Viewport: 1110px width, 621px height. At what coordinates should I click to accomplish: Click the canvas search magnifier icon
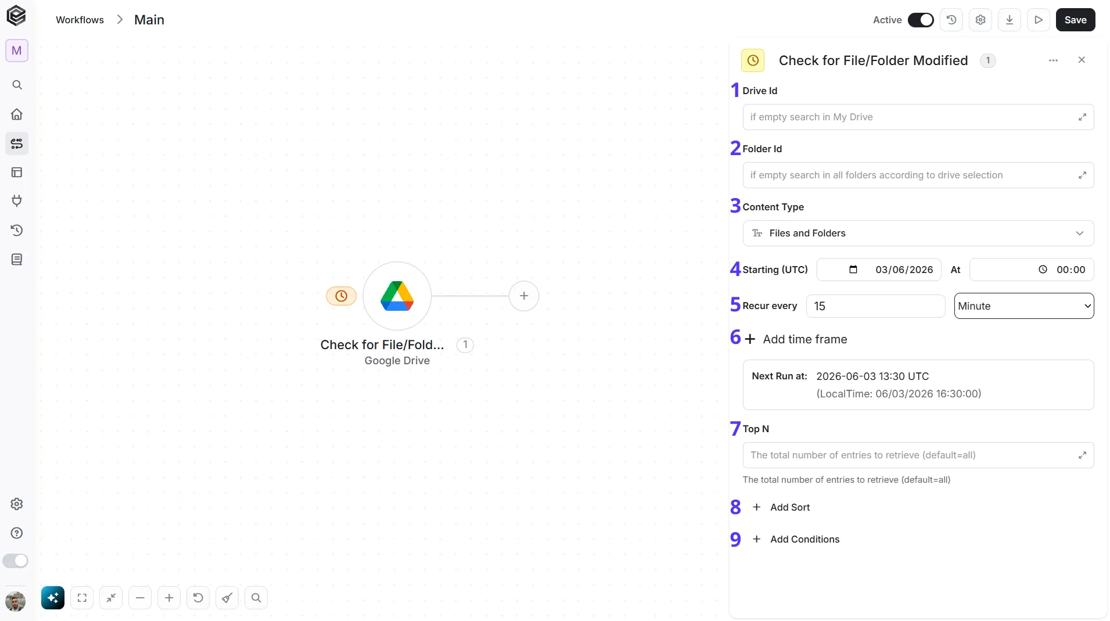pyautogui.click(x=256, y=598)
